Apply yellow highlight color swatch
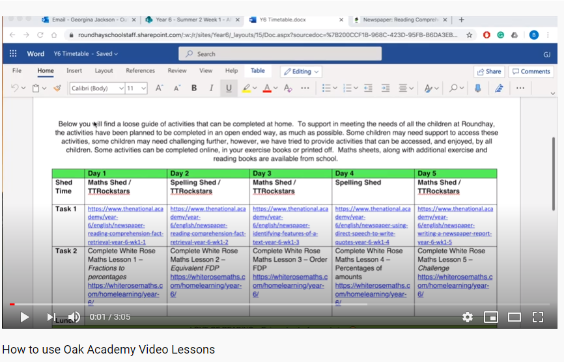 246,88
